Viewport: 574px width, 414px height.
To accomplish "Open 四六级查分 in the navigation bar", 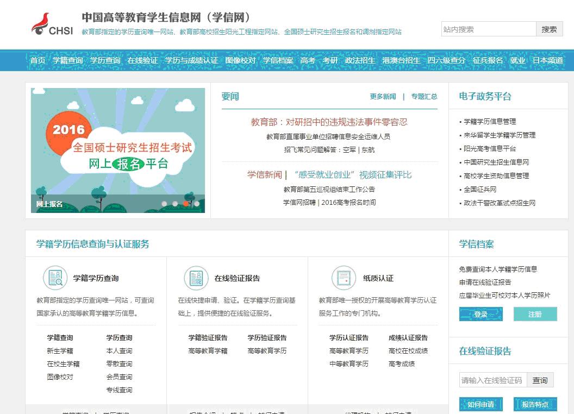I will (x=446, y=60).
